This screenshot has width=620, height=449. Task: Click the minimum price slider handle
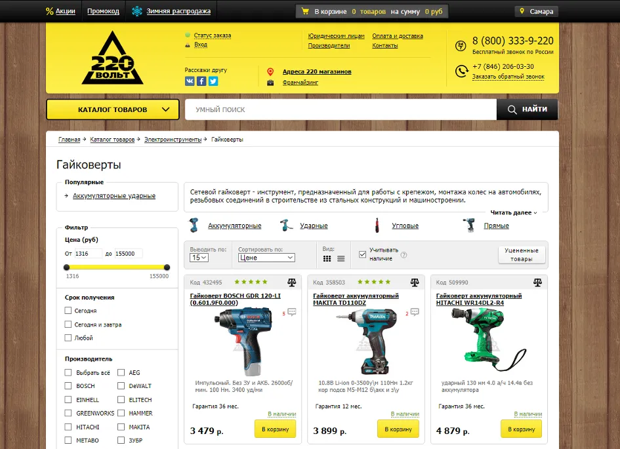coord(66,267)
